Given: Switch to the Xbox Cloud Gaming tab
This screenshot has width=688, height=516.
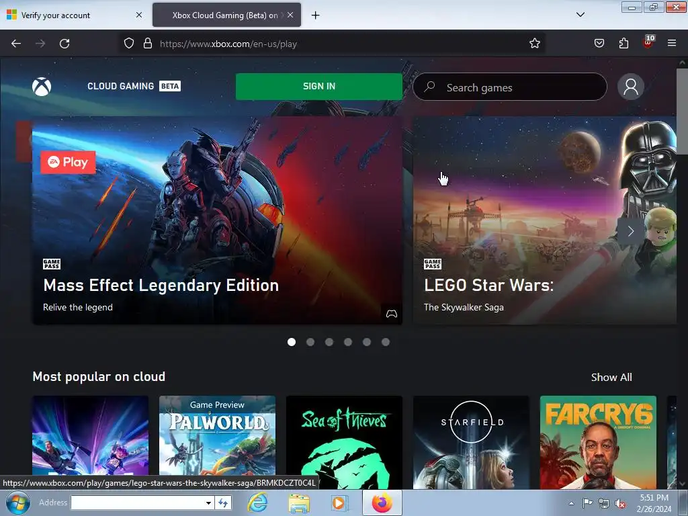Looking at the screenshot, I should pos(226,15).
